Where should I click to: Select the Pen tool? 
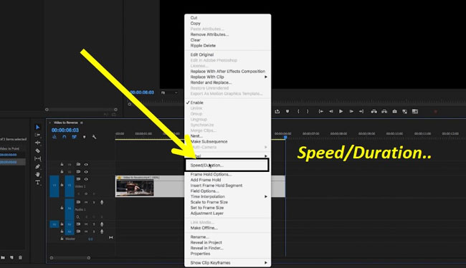[x=38, y=167]
